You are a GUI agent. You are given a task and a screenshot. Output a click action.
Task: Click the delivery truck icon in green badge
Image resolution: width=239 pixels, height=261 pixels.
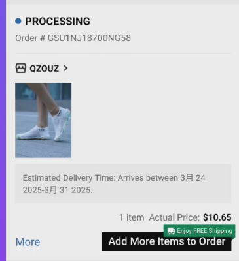pos(171,231)
